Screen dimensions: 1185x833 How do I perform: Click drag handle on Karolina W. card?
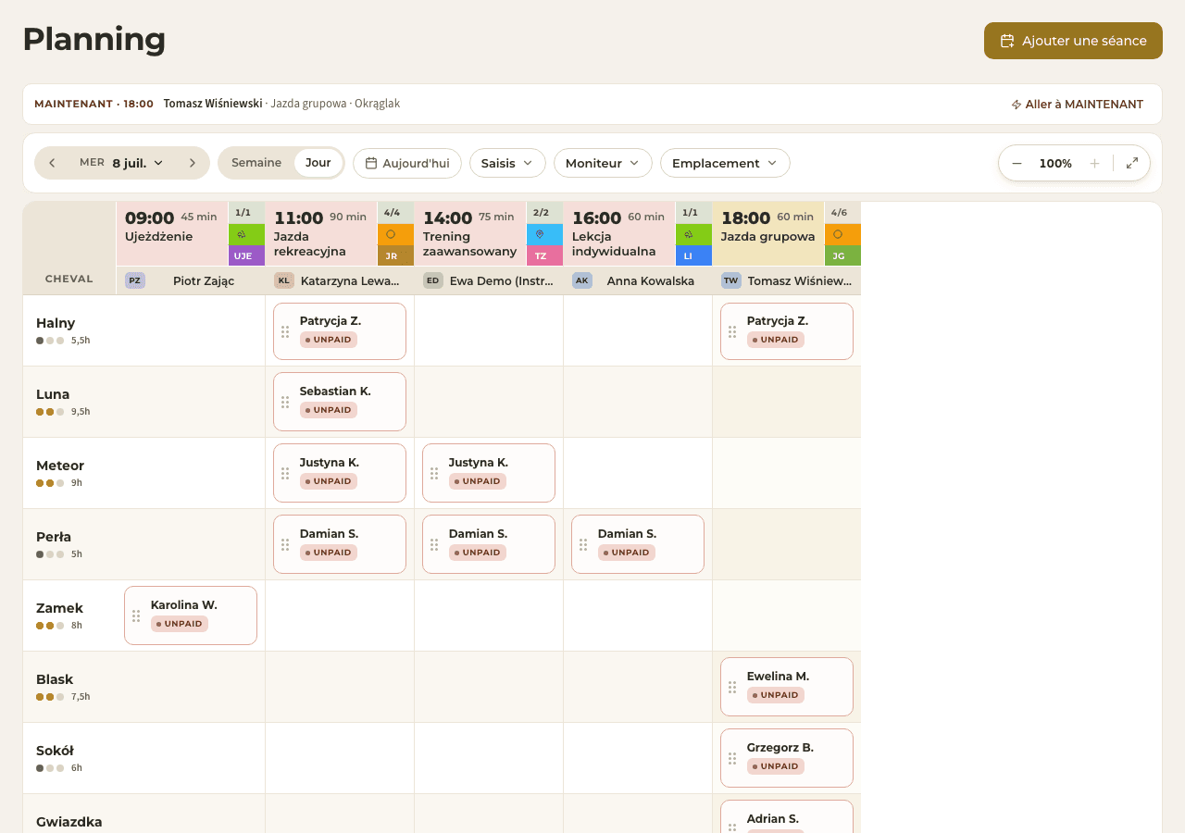tap(136, 615)
